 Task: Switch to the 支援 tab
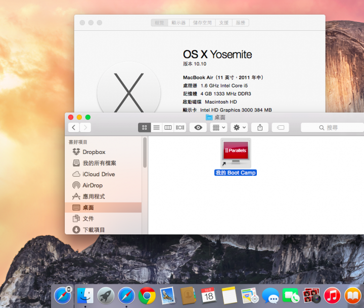coord(224,23)
